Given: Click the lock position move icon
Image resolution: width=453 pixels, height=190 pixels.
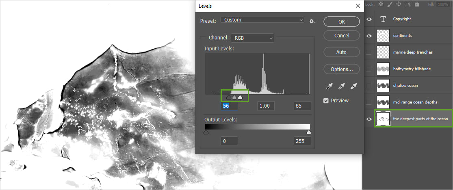Looking at the screenshot, I should [399, 4].
